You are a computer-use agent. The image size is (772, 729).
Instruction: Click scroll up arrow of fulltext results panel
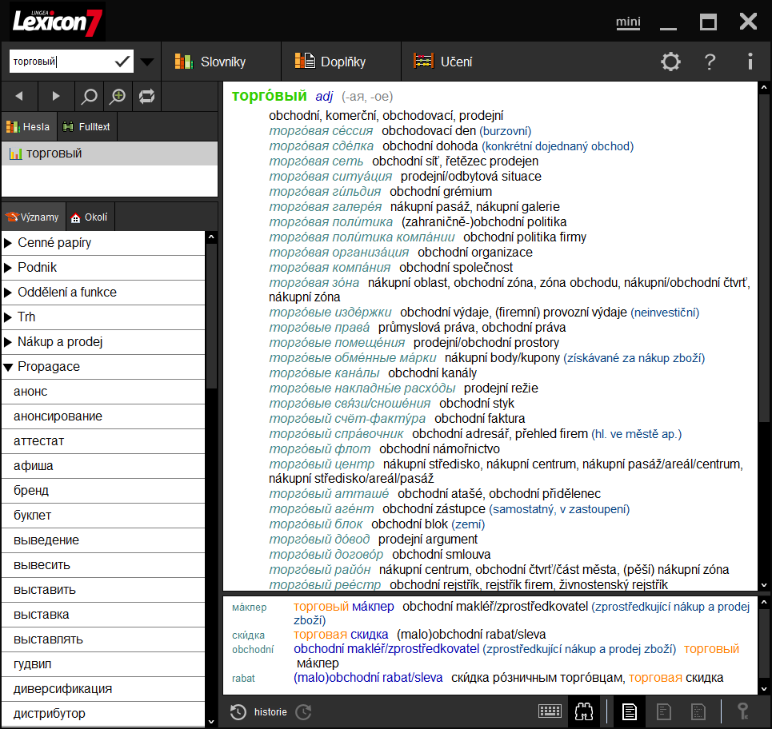tap(764, 602)
